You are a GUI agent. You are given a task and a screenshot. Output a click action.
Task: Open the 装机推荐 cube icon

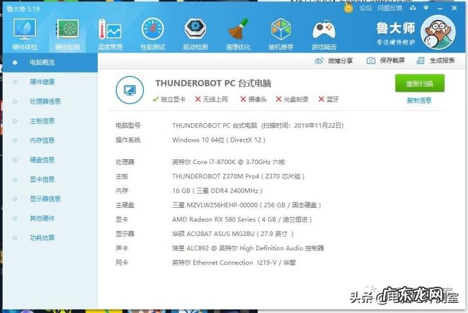tap(280, 34)
